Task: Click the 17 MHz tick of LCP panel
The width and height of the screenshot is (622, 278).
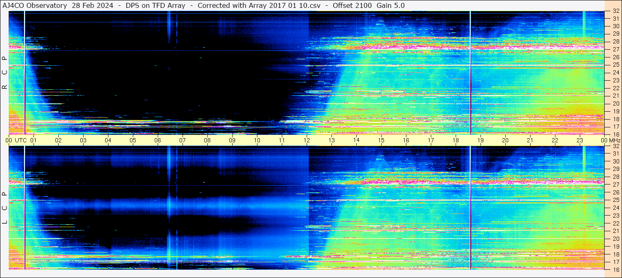Action: [615, 262]
